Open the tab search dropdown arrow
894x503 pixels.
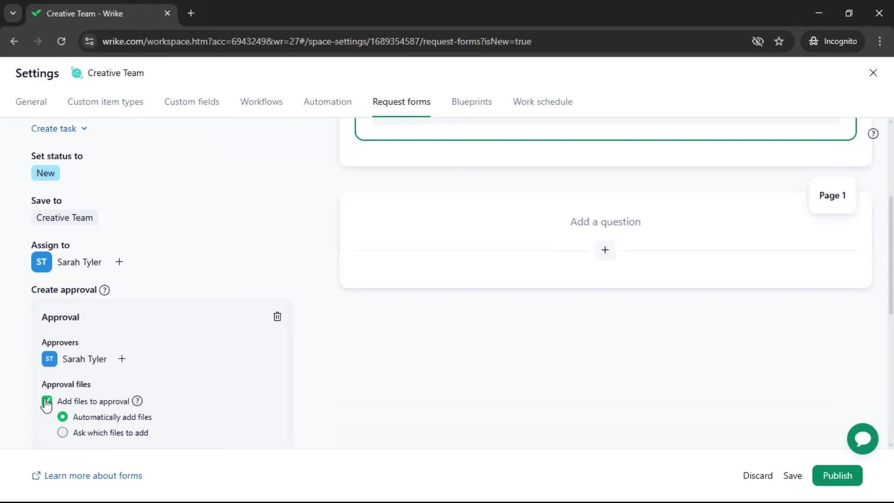click(13, 14)
